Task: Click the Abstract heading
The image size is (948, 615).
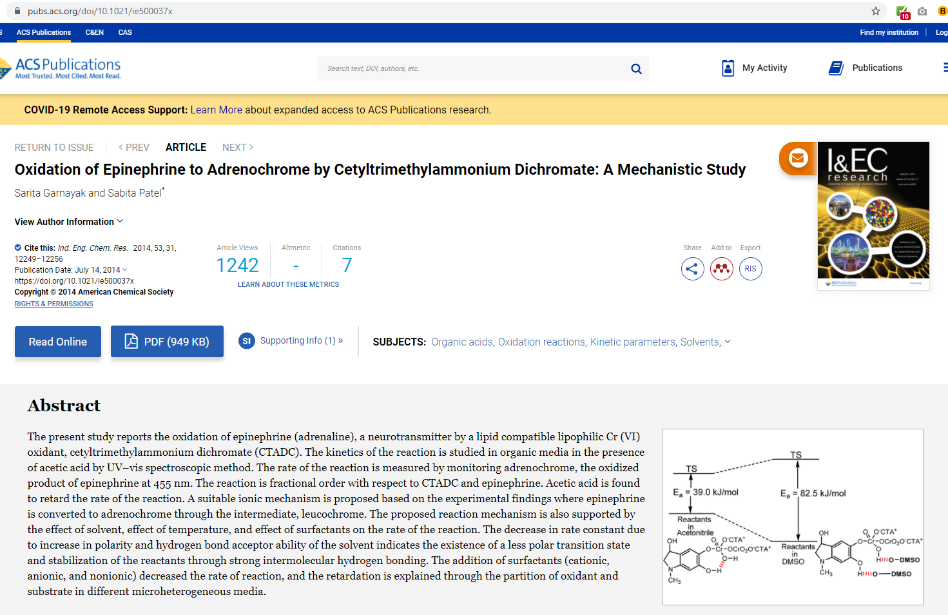Action: [x=64, y=405]
